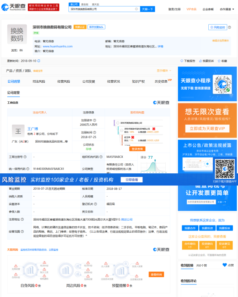Image resolution: width=238 pixels, height=297 pixels.
Task: Click 立即成为天眼查VIP button
Action: [x=207, y=128]
